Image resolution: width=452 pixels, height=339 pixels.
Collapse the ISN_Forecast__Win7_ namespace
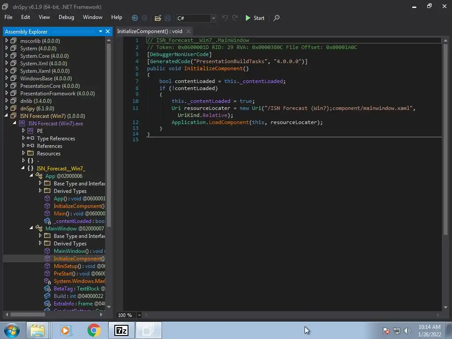point(23,168)
